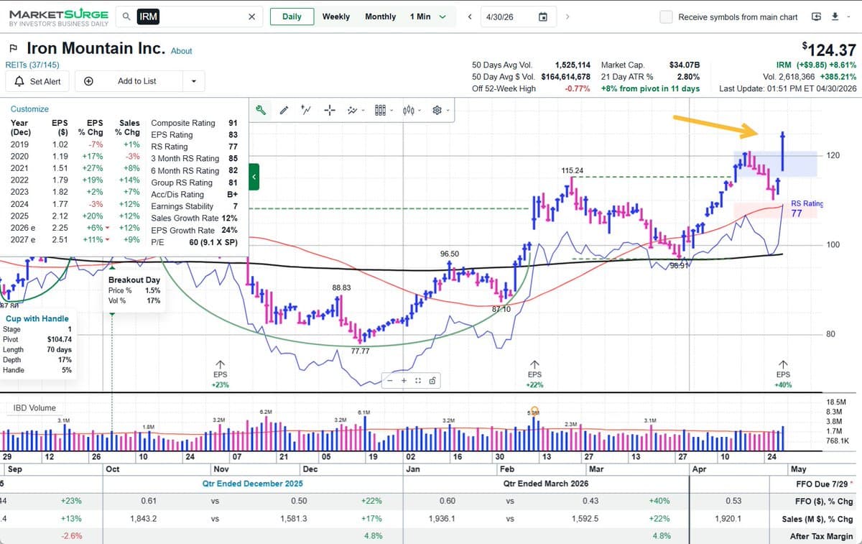This screenshot has width=862, height=544.
Task: Go to next date arrow
Action: [567, 17]
